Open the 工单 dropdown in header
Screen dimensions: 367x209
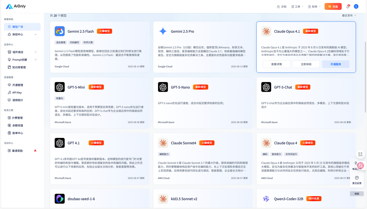(297, 7)
